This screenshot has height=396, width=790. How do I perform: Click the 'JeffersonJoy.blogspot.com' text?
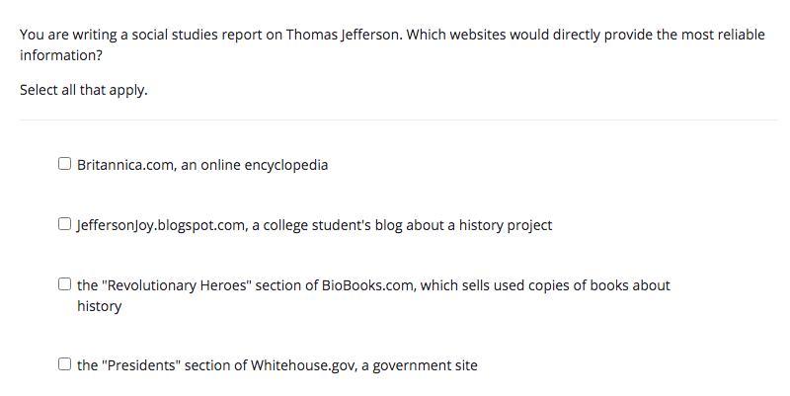click(162, 225)
